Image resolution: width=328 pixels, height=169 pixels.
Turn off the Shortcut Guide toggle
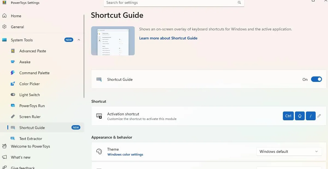point(316,79)
